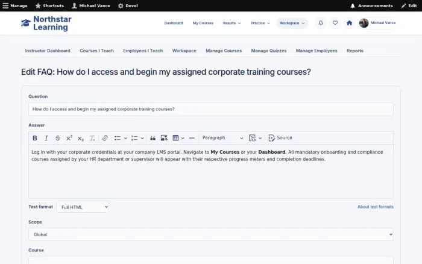The image size is (422, 264).
Task: Insert a link with the link icon
Action: tap(105, 138)
